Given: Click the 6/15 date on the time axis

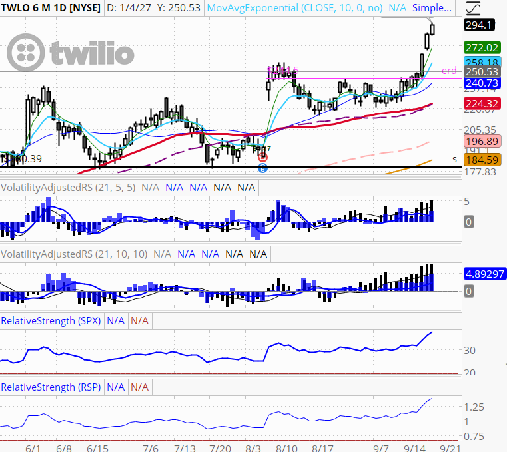Looking at the screenshot, I should [97, 448].
